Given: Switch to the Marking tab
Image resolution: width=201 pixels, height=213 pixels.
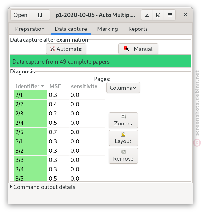Looking at the screenshot, I should tap(107, 29).
